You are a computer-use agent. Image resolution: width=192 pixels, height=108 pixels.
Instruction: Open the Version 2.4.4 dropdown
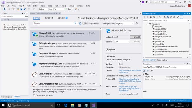coord(121,42)
